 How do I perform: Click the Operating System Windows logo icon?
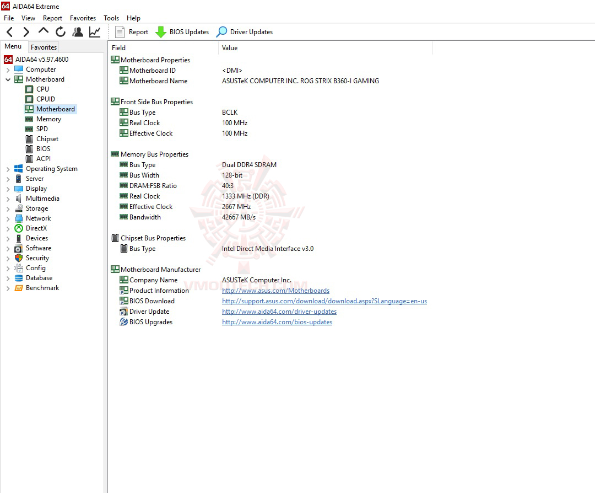pyautogui.click(x=19, y=169)
